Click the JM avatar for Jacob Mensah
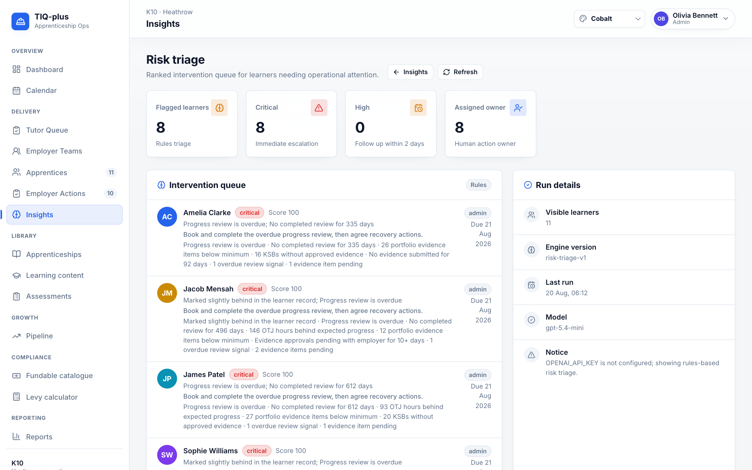Viewport: 752px width, 470px height. (167, 293)
